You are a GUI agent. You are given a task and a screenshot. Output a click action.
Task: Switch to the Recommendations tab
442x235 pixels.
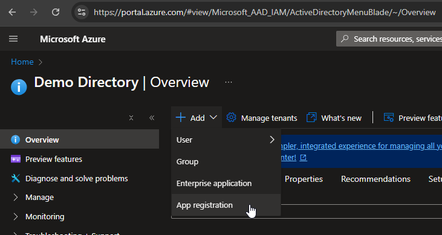click(x=375, y=179)
